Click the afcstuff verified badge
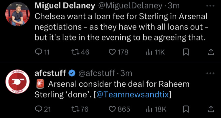Viewport: 221px width, 118px height. point(72,73)
